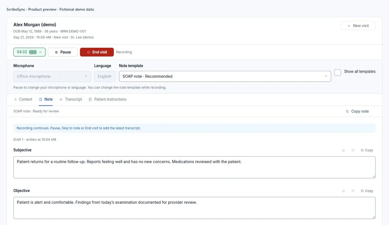Open the Language dropdown
The width and height of the screenshot is (389, 225).
tap(105, 76)
